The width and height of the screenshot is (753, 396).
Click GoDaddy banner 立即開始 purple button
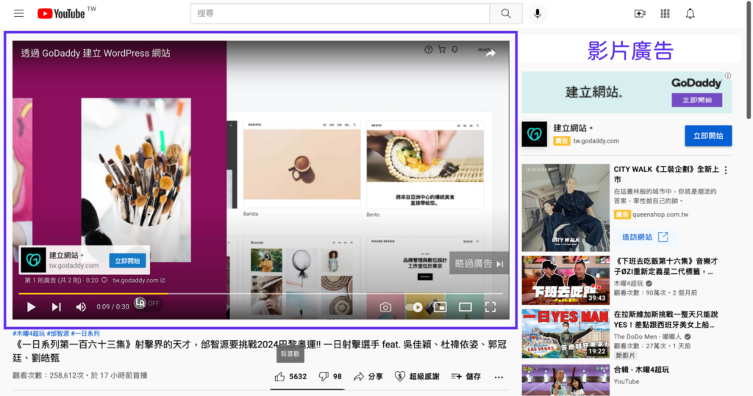pos(697,100)
